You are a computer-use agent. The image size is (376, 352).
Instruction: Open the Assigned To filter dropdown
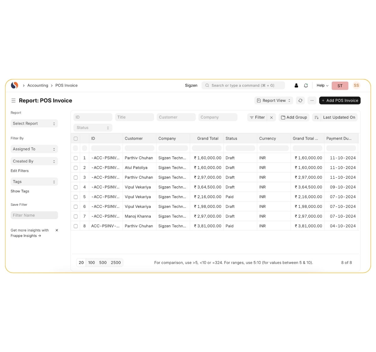tap(34, 149)
